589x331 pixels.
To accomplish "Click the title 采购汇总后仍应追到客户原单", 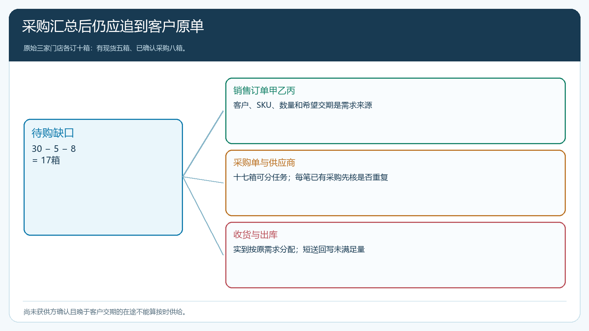I will 113,26.
